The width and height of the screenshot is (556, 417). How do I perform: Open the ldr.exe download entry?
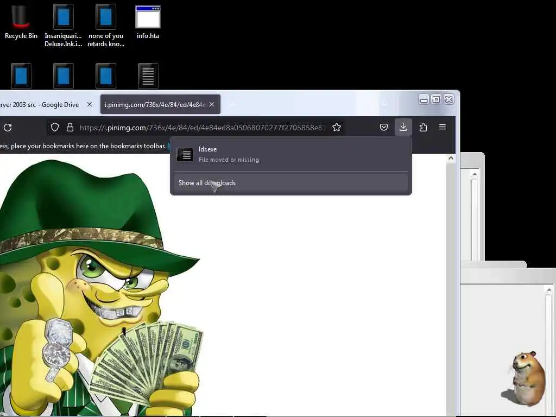click(x=291, y=154)
